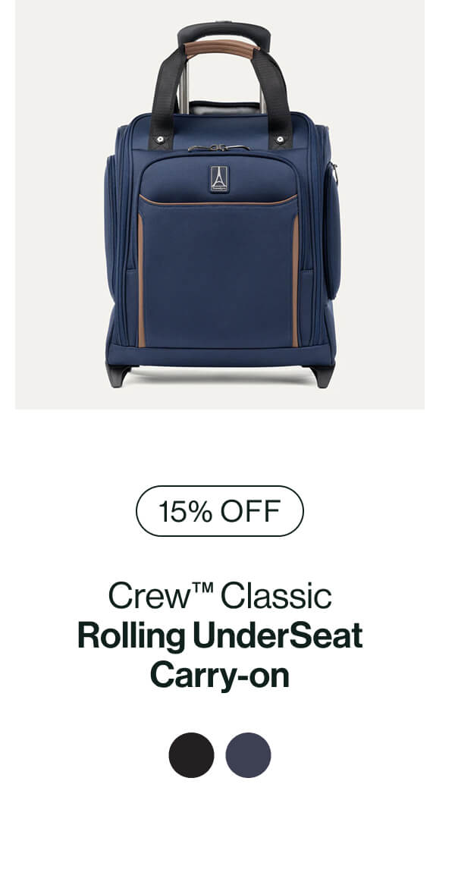Click the zipper pulls on the bag
The height and width of the screenshot is (869, 455).
pos(219,147)
